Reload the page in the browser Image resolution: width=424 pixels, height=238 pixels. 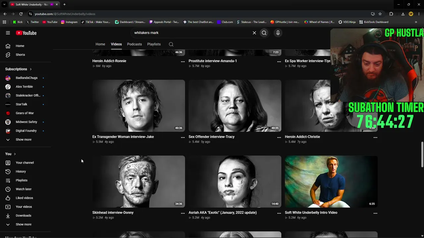[21, 14]
